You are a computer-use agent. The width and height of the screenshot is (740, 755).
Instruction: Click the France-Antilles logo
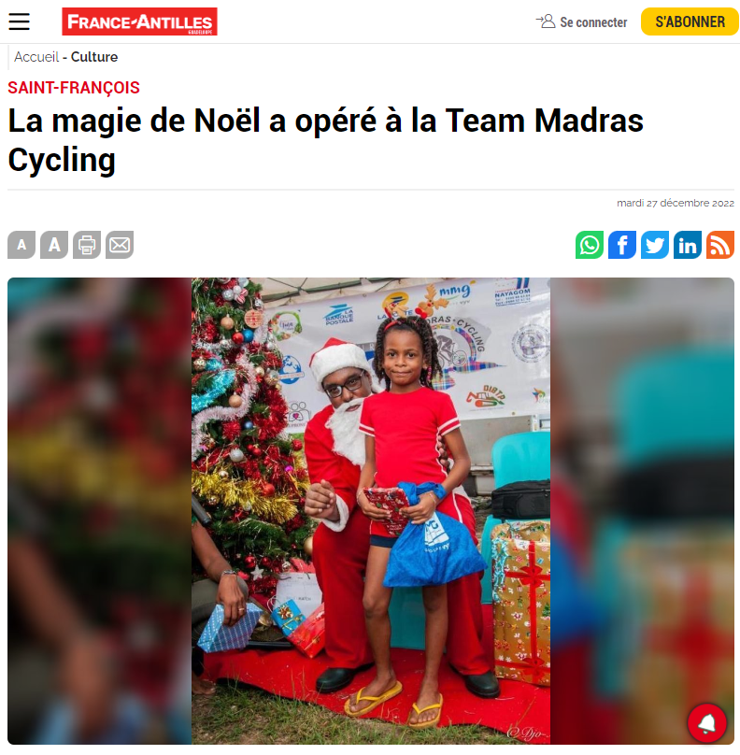tap(139, 21)
